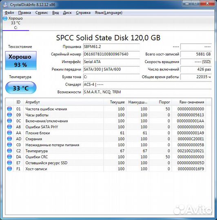
Task: Click the Общее время работы value 22035 ч
Action: 196,77
